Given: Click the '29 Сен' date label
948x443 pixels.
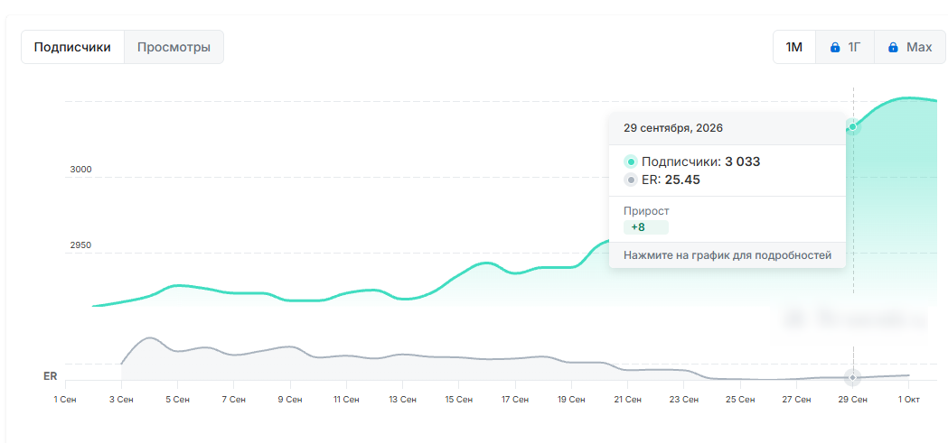Looking at the screenshot, I should (x=852, y=400).
